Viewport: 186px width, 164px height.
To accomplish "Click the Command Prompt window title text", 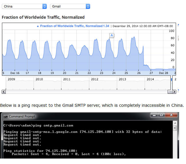I will pos(22,117).
